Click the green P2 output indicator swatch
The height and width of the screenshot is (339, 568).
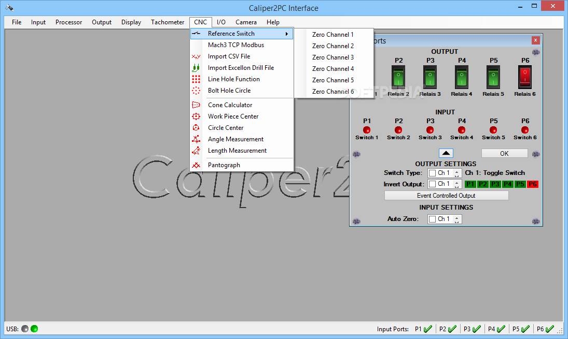tap(482, 184)
